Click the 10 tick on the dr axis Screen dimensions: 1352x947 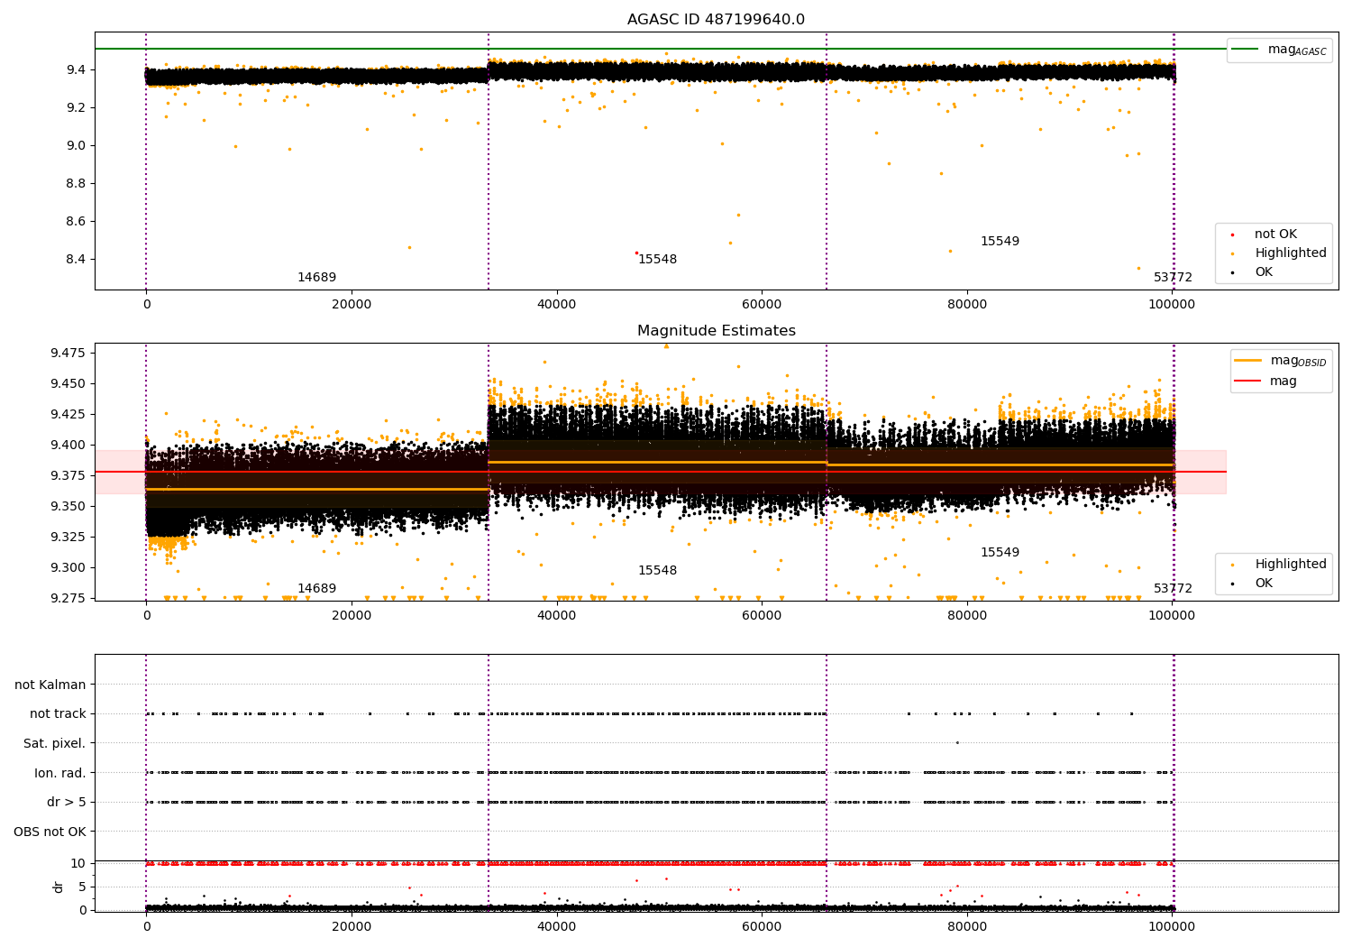pos(78,863)
